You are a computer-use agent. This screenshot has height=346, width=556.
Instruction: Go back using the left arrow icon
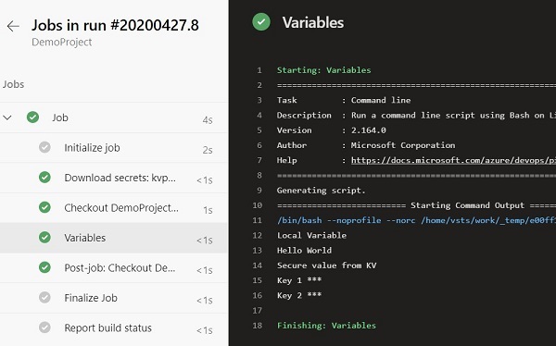13,26
